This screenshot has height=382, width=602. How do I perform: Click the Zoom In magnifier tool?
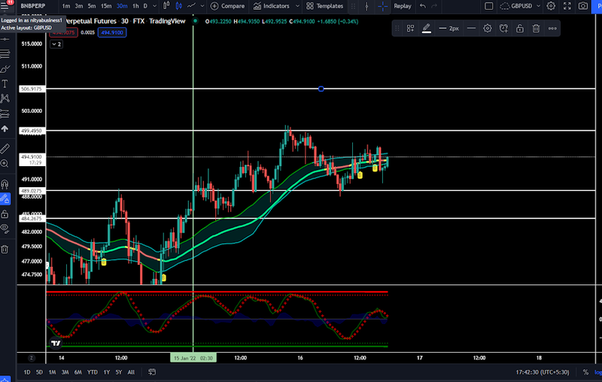pyautogui.click(x=5, y=163)
